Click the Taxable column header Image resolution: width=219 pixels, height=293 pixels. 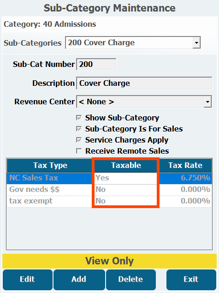[126, 165]
